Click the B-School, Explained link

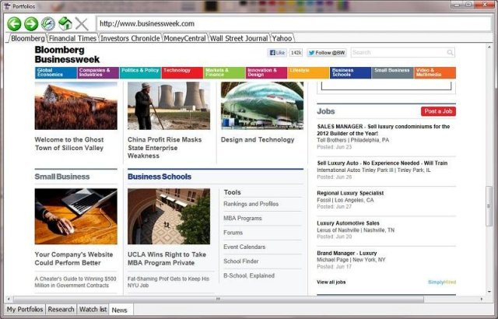[x=249, y=275]
